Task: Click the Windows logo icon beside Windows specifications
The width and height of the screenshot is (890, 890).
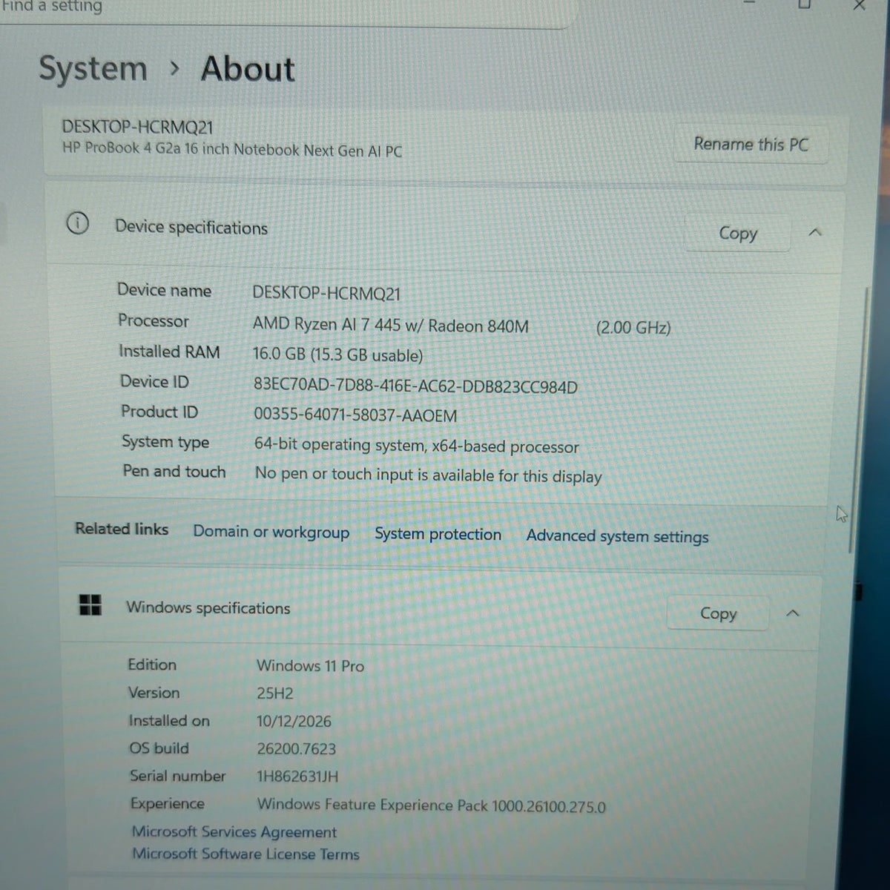Action: (x=90, y=604)
